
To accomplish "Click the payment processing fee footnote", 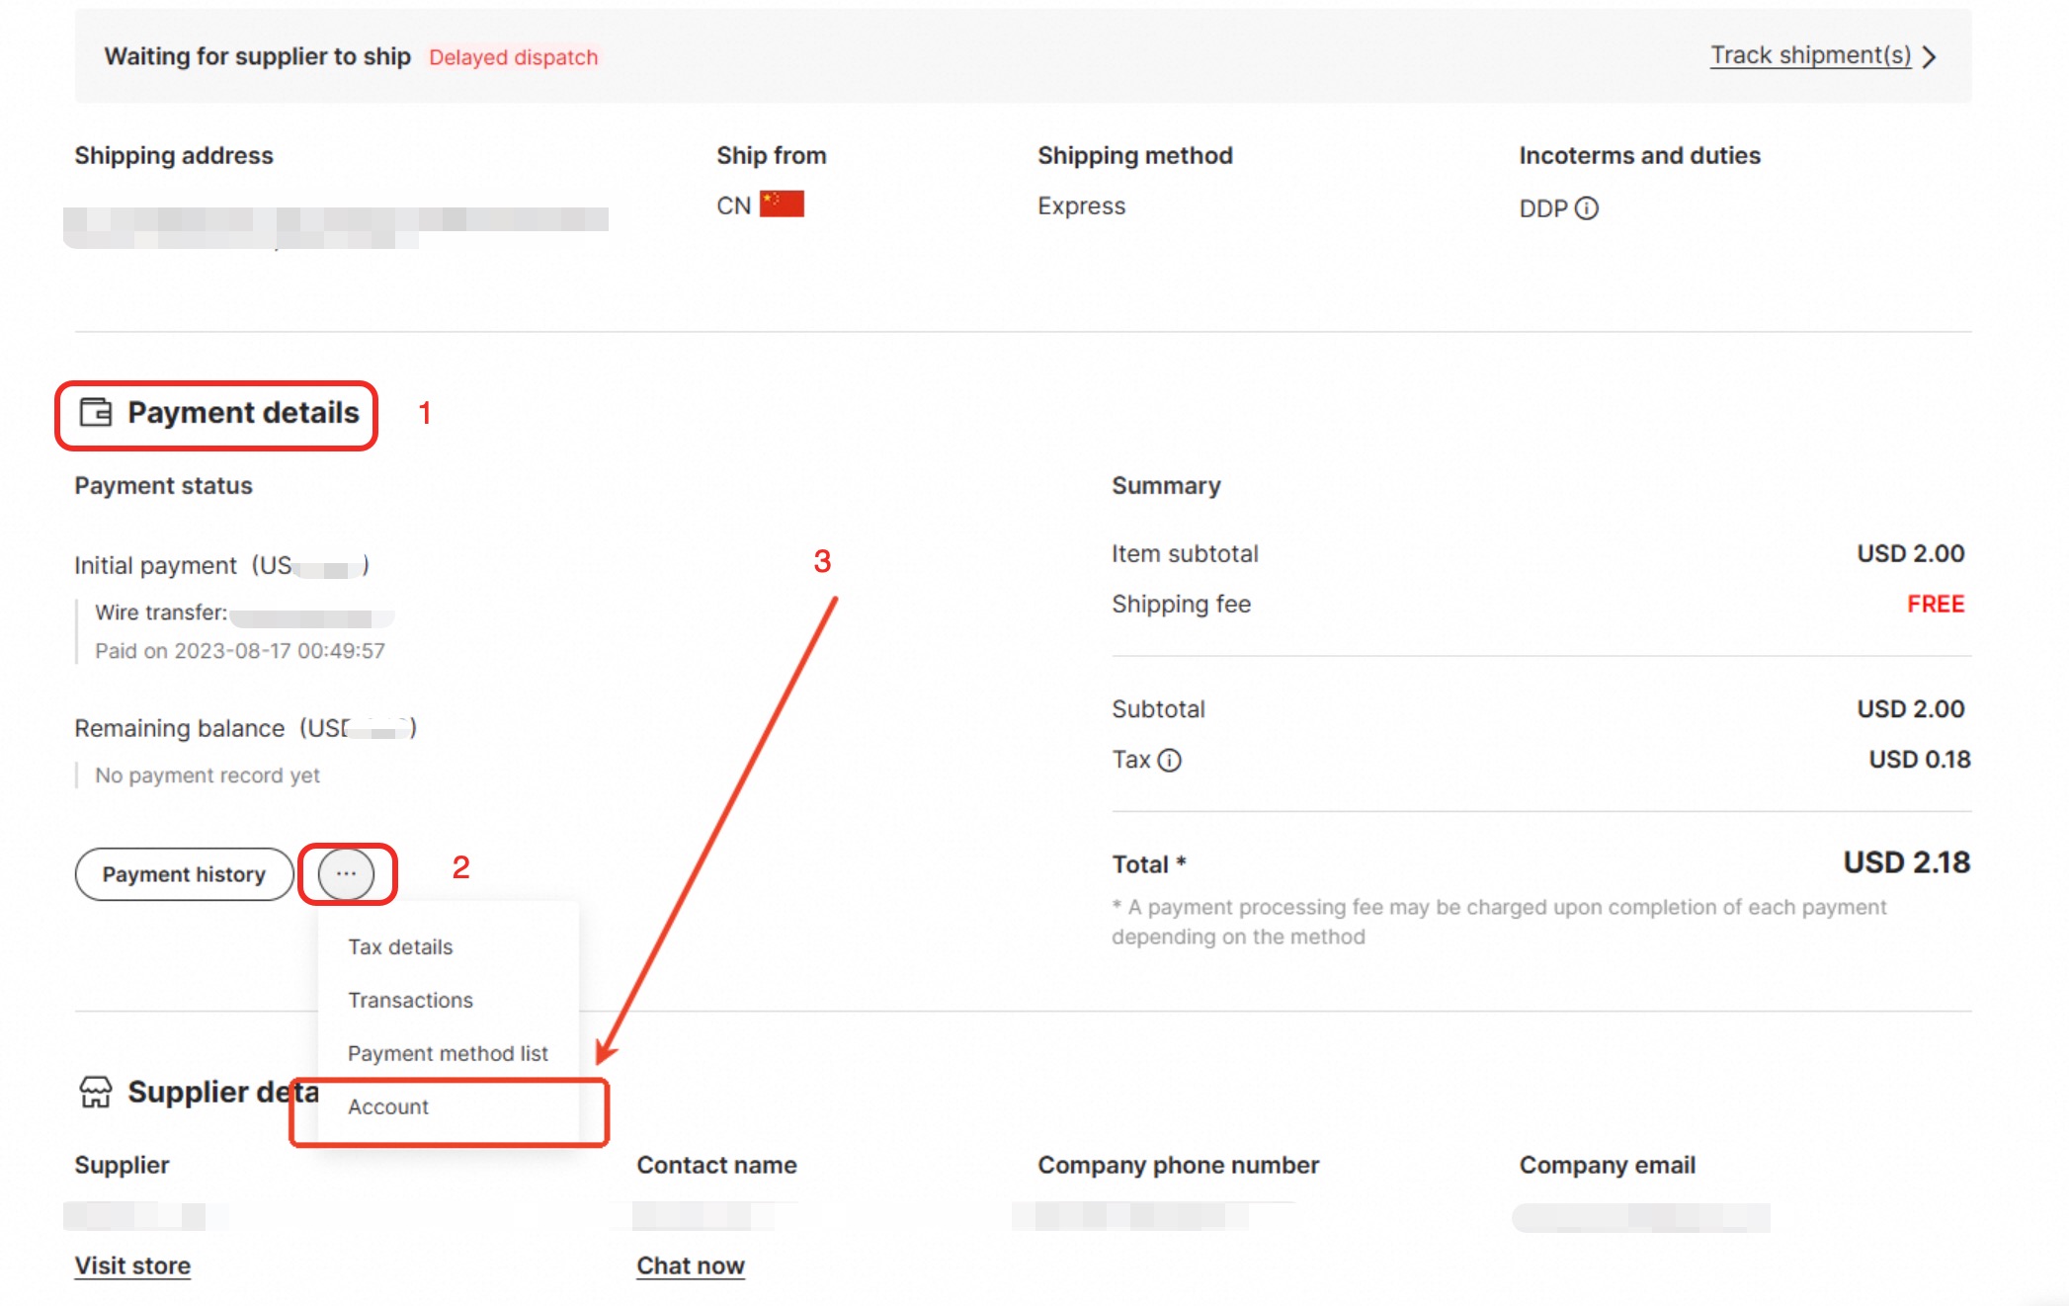I will click(1499, 922).
